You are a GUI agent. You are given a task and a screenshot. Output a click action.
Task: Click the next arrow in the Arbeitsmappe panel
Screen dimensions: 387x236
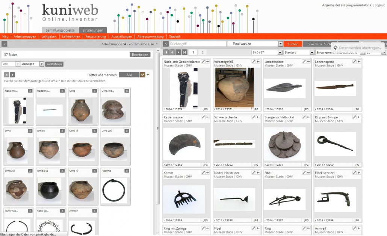pyautogui.click(x=12, y=75)
